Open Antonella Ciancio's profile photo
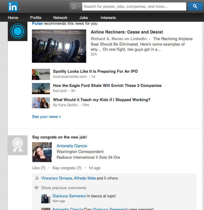Viewport: 204px width, 210px height. 42,152
